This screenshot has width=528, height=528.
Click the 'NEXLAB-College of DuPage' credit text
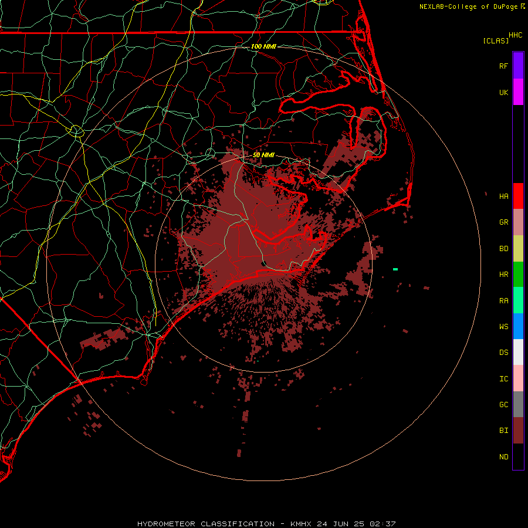(468, 6)
